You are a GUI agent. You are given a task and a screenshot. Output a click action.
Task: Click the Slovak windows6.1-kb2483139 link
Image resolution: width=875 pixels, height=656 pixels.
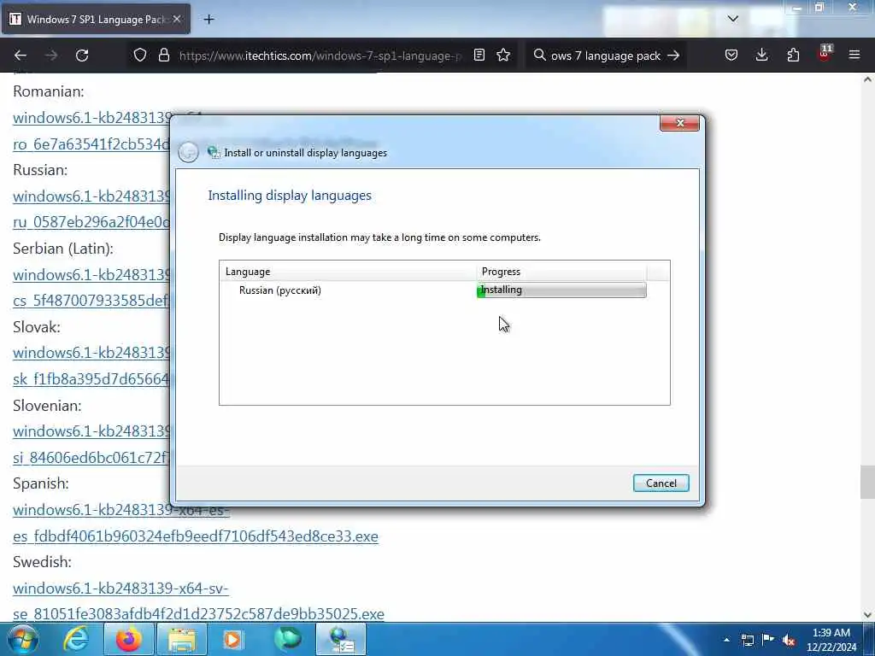pyautogui.click(x=92, y=353)
